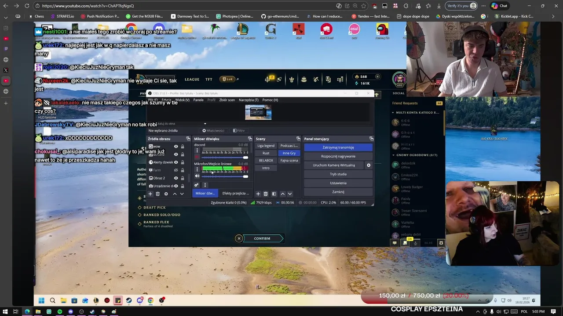Open advanced audio properties gears icon
Image resolution: width=563 pixels, height=316 pixels.
197,185
